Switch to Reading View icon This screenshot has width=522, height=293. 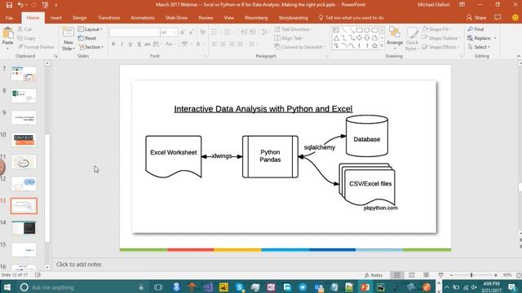point(426,275)
